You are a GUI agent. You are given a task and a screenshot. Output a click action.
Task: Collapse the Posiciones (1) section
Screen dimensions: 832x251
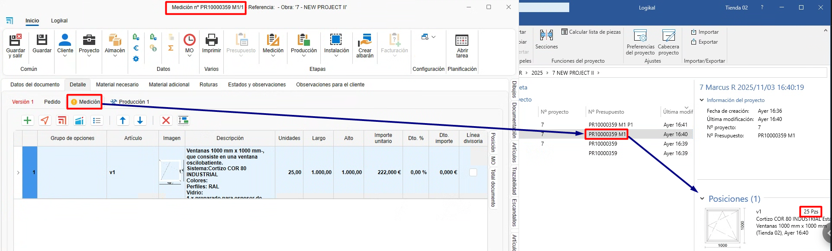coord(702,199)
